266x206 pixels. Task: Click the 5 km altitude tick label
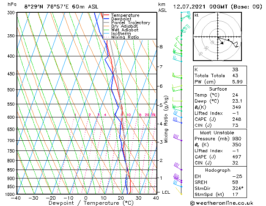click(161, 105)
